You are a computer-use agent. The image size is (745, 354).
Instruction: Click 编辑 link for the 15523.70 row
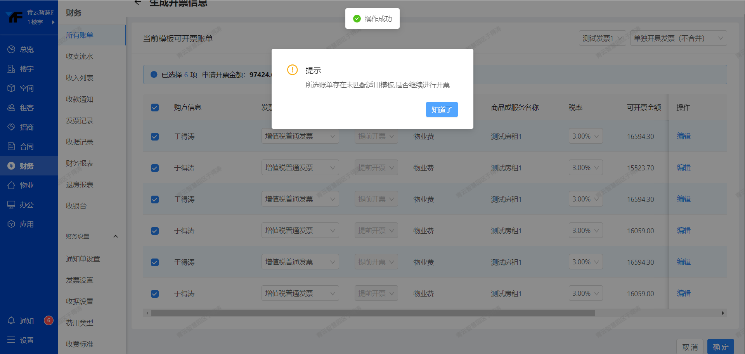(x=683, y=168)
